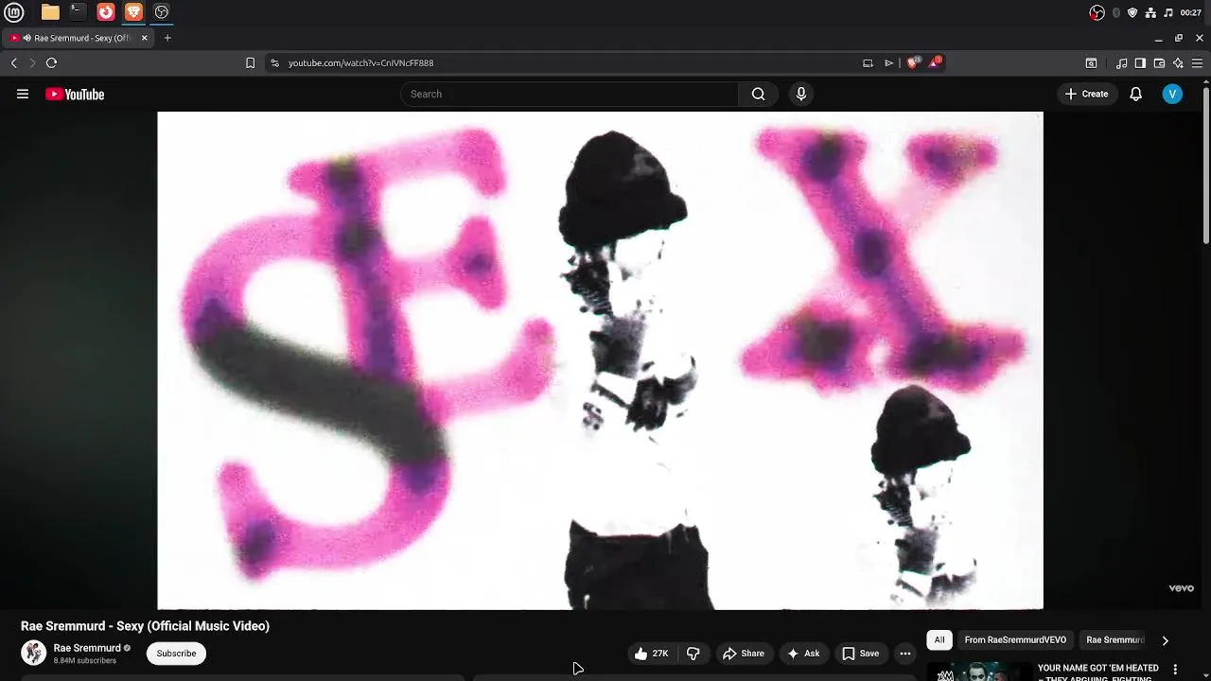Viewport: 1211px width, 681px height.
Task: Select the From RaeSremmurdVEVO chip
Action: pos(1015,640)
